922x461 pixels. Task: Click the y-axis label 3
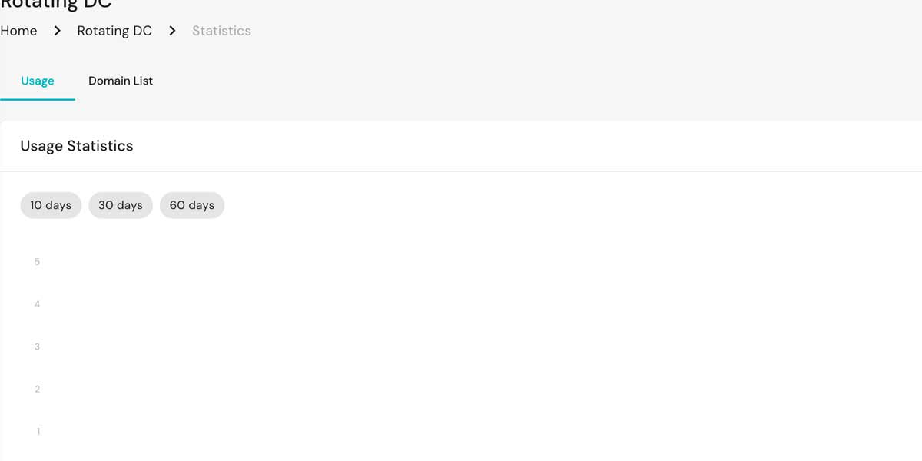[37, 347]
